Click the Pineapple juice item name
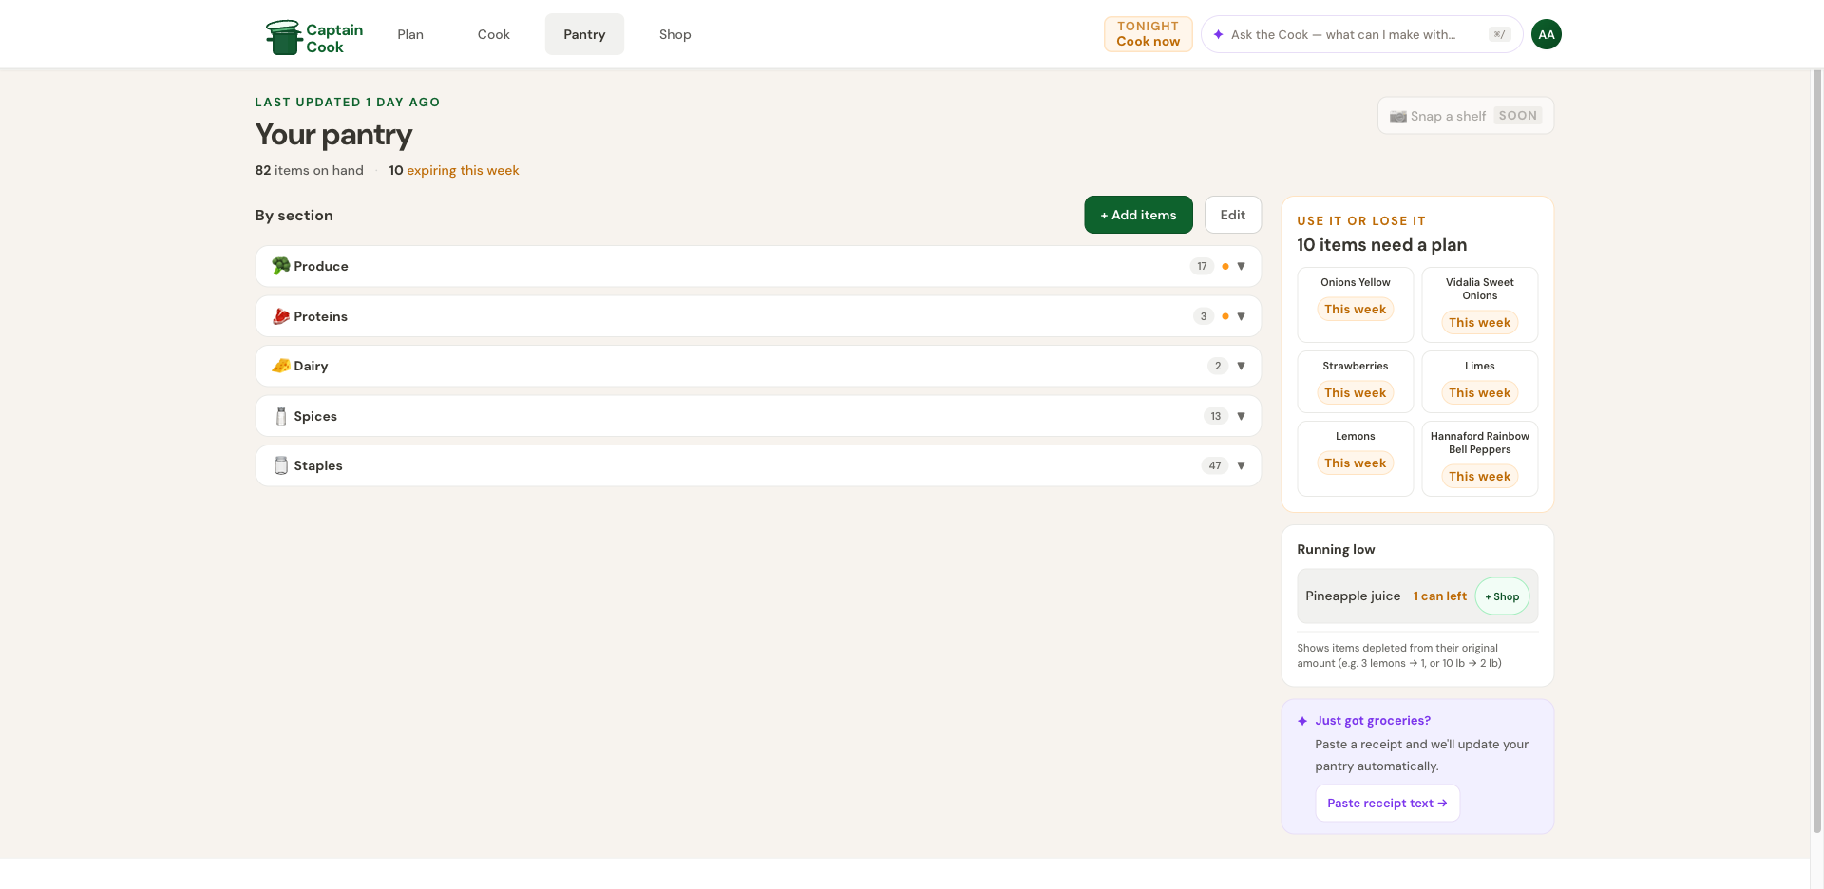Viewport: 1824px width, 889px height. pyautogui.click(x=1353, y=596)
